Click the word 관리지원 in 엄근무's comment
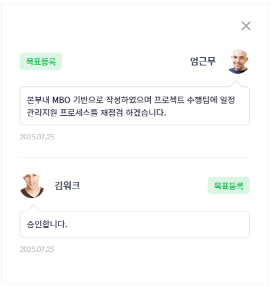The image size is (272, 287). pyautogui.click(x=42, y=113)
